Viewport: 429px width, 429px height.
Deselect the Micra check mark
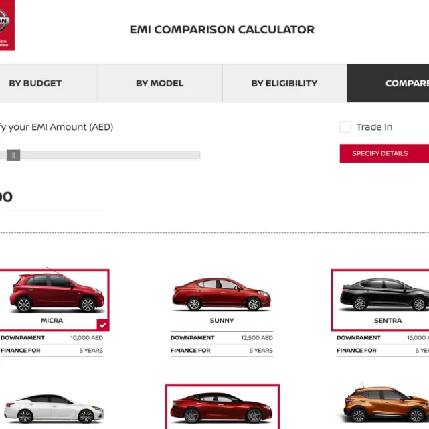(x=103, y=325)
